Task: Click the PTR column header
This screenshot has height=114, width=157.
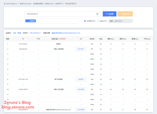Action: [x=38, y=39]
